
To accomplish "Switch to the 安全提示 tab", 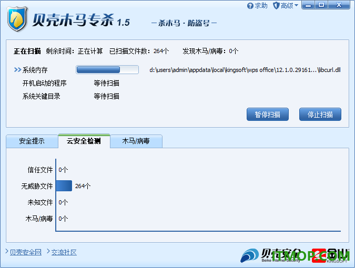I will (x=32, y=141).
